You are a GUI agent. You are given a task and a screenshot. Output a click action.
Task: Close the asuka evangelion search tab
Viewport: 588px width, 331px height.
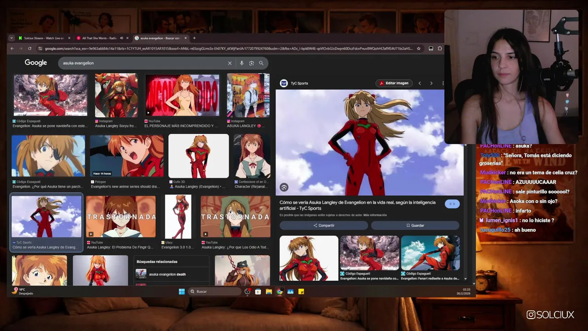186,38
